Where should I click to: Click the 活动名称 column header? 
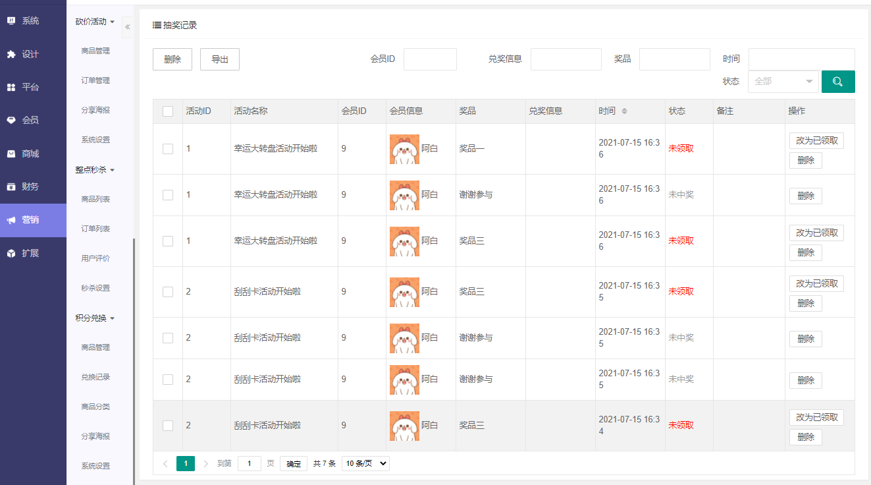click(251, 111)
